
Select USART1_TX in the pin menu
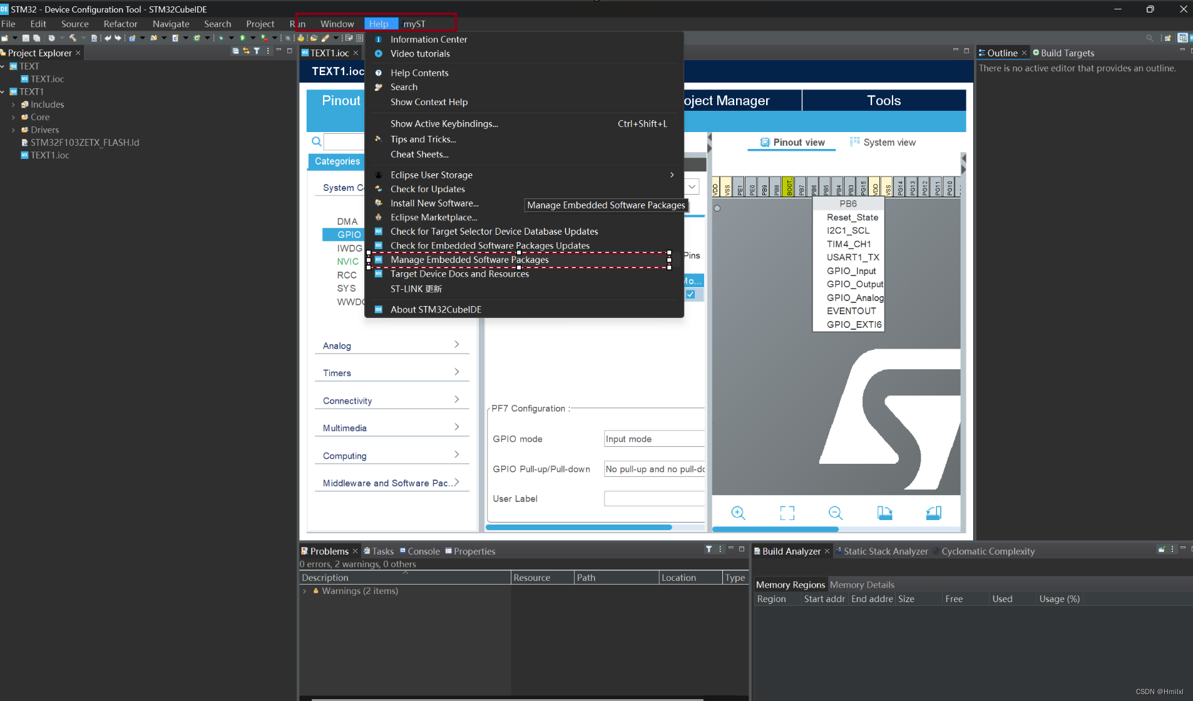pyautogui.click(x=853, y=257)
